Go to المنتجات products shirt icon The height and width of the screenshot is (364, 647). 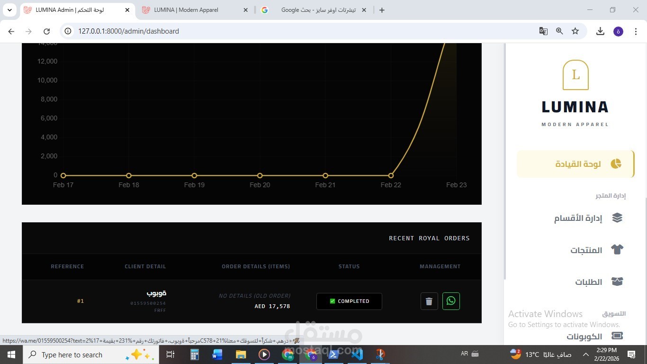coord(617,250)
